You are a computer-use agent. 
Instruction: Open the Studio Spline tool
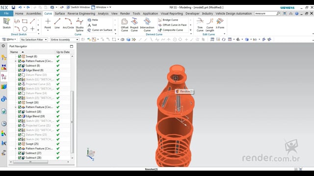[x=79, y=25]
